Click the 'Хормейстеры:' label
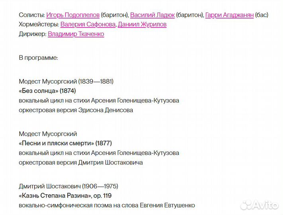 pyautogui.click(x=39, y=25)
